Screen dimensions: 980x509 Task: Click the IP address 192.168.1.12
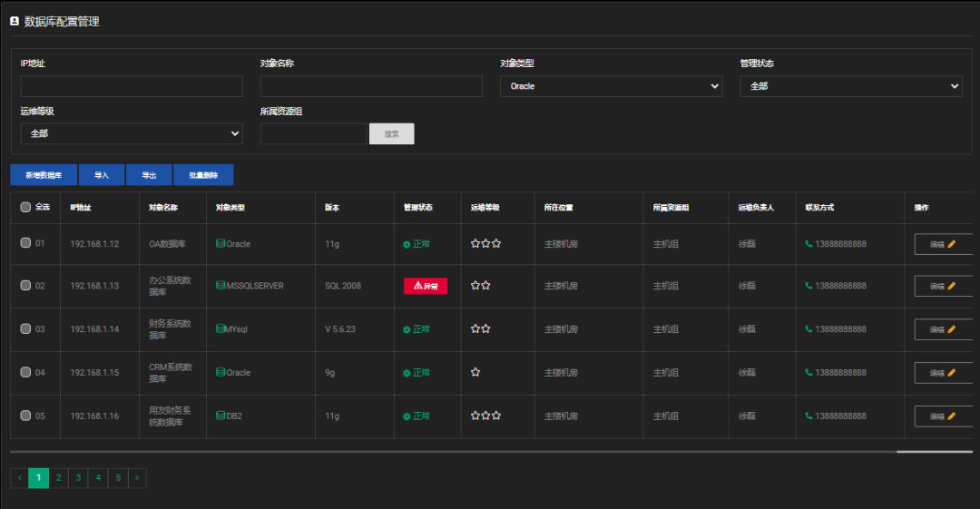(94, 244)
